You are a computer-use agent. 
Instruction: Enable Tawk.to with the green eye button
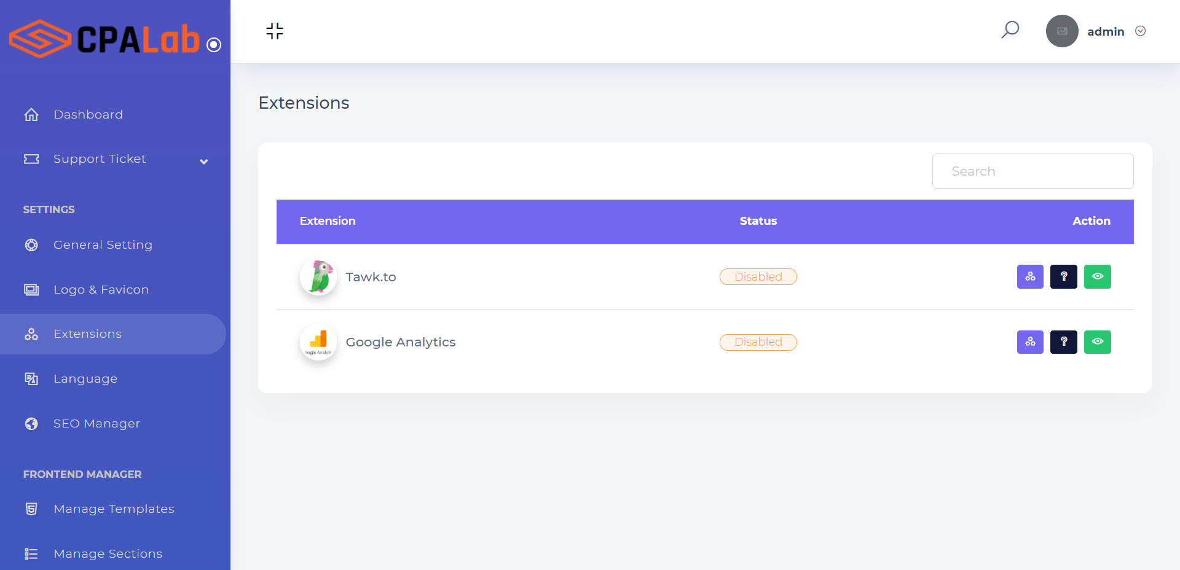(x=1098, y=276)
